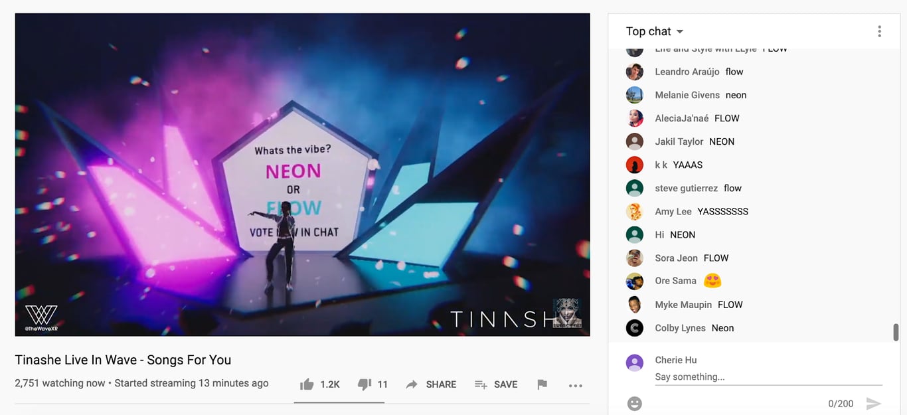Viewport: 907px width, 415px height.
Task: Click the Save to playlist icon
Action: tap(481, 384)
